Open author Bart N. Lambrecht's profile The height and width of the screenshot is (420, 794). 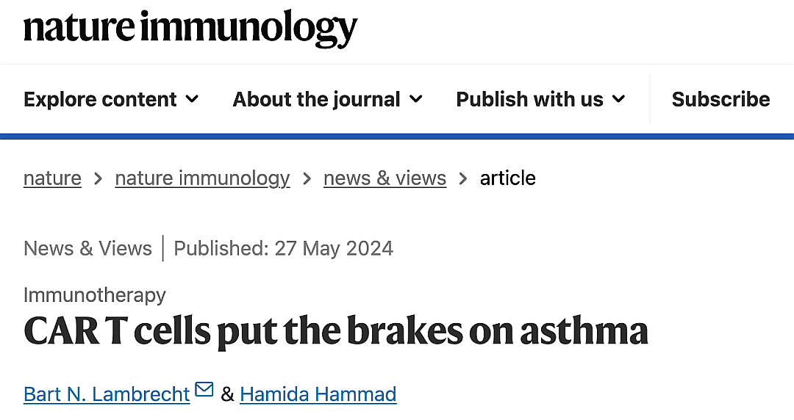coord(107,394)
